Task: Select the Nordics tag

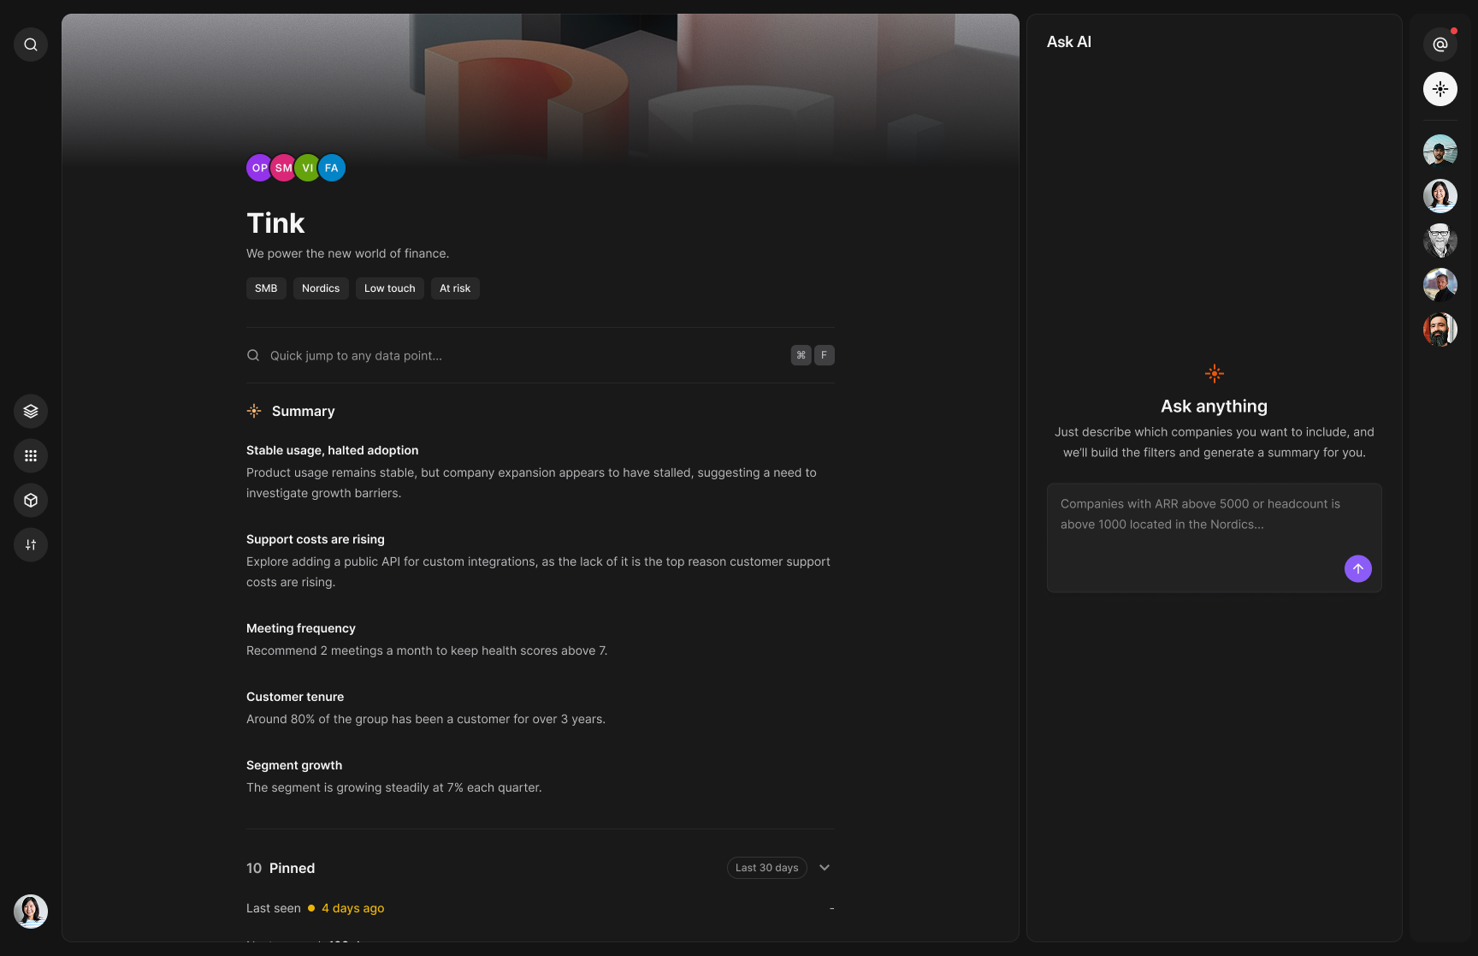Action: point(321,288)
